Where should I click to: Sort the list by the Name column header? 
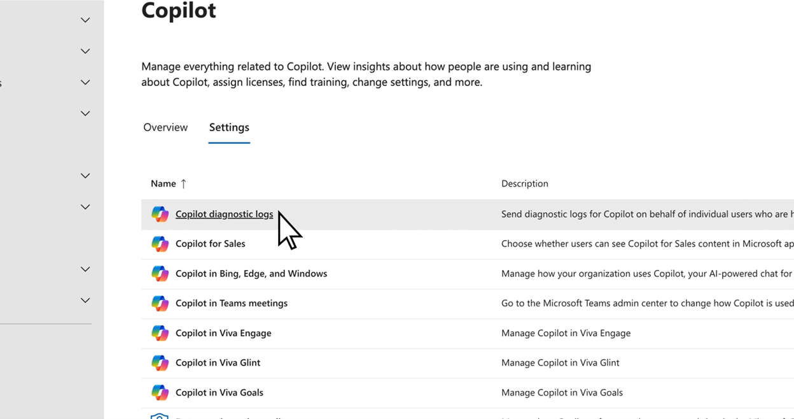point(164,183)
